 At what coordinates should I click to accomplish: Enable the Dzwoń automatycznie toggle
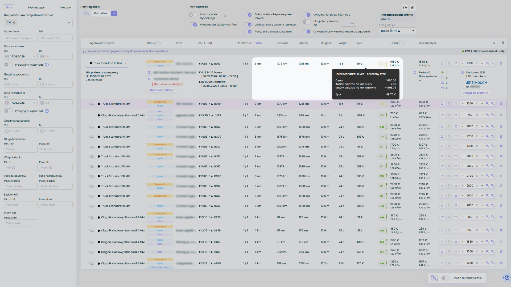click(445, 278)
